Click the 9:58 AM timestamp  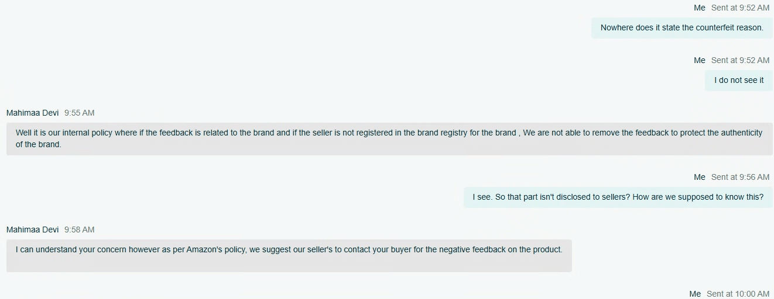[79, 230]
